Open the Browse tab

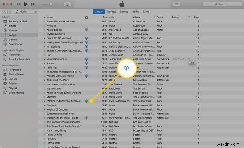(124, 12)
